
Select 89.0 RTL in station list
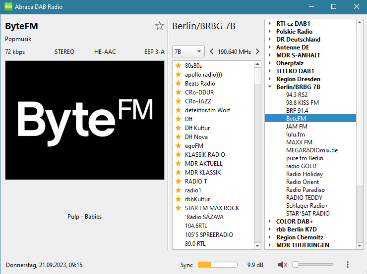click(195, 244)
